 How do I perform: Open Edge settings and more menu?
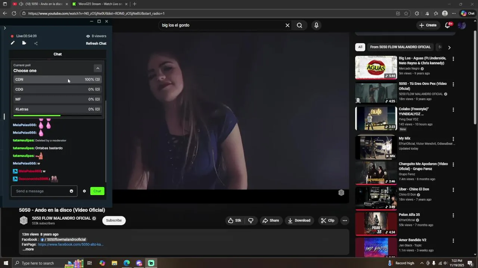pyautogui.click(x=454, y=13)
